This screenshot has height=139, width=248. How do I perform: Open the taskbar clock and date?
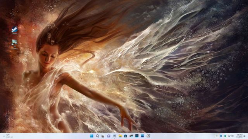click(239, 136)
